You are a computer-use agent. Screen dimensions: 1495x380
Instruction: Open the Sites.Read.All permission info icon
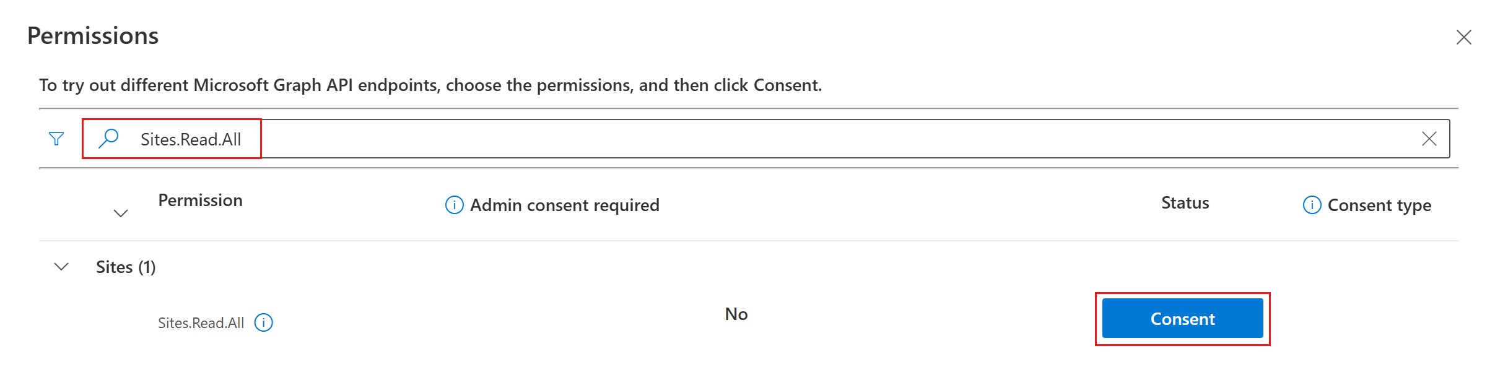click(264, 321)
